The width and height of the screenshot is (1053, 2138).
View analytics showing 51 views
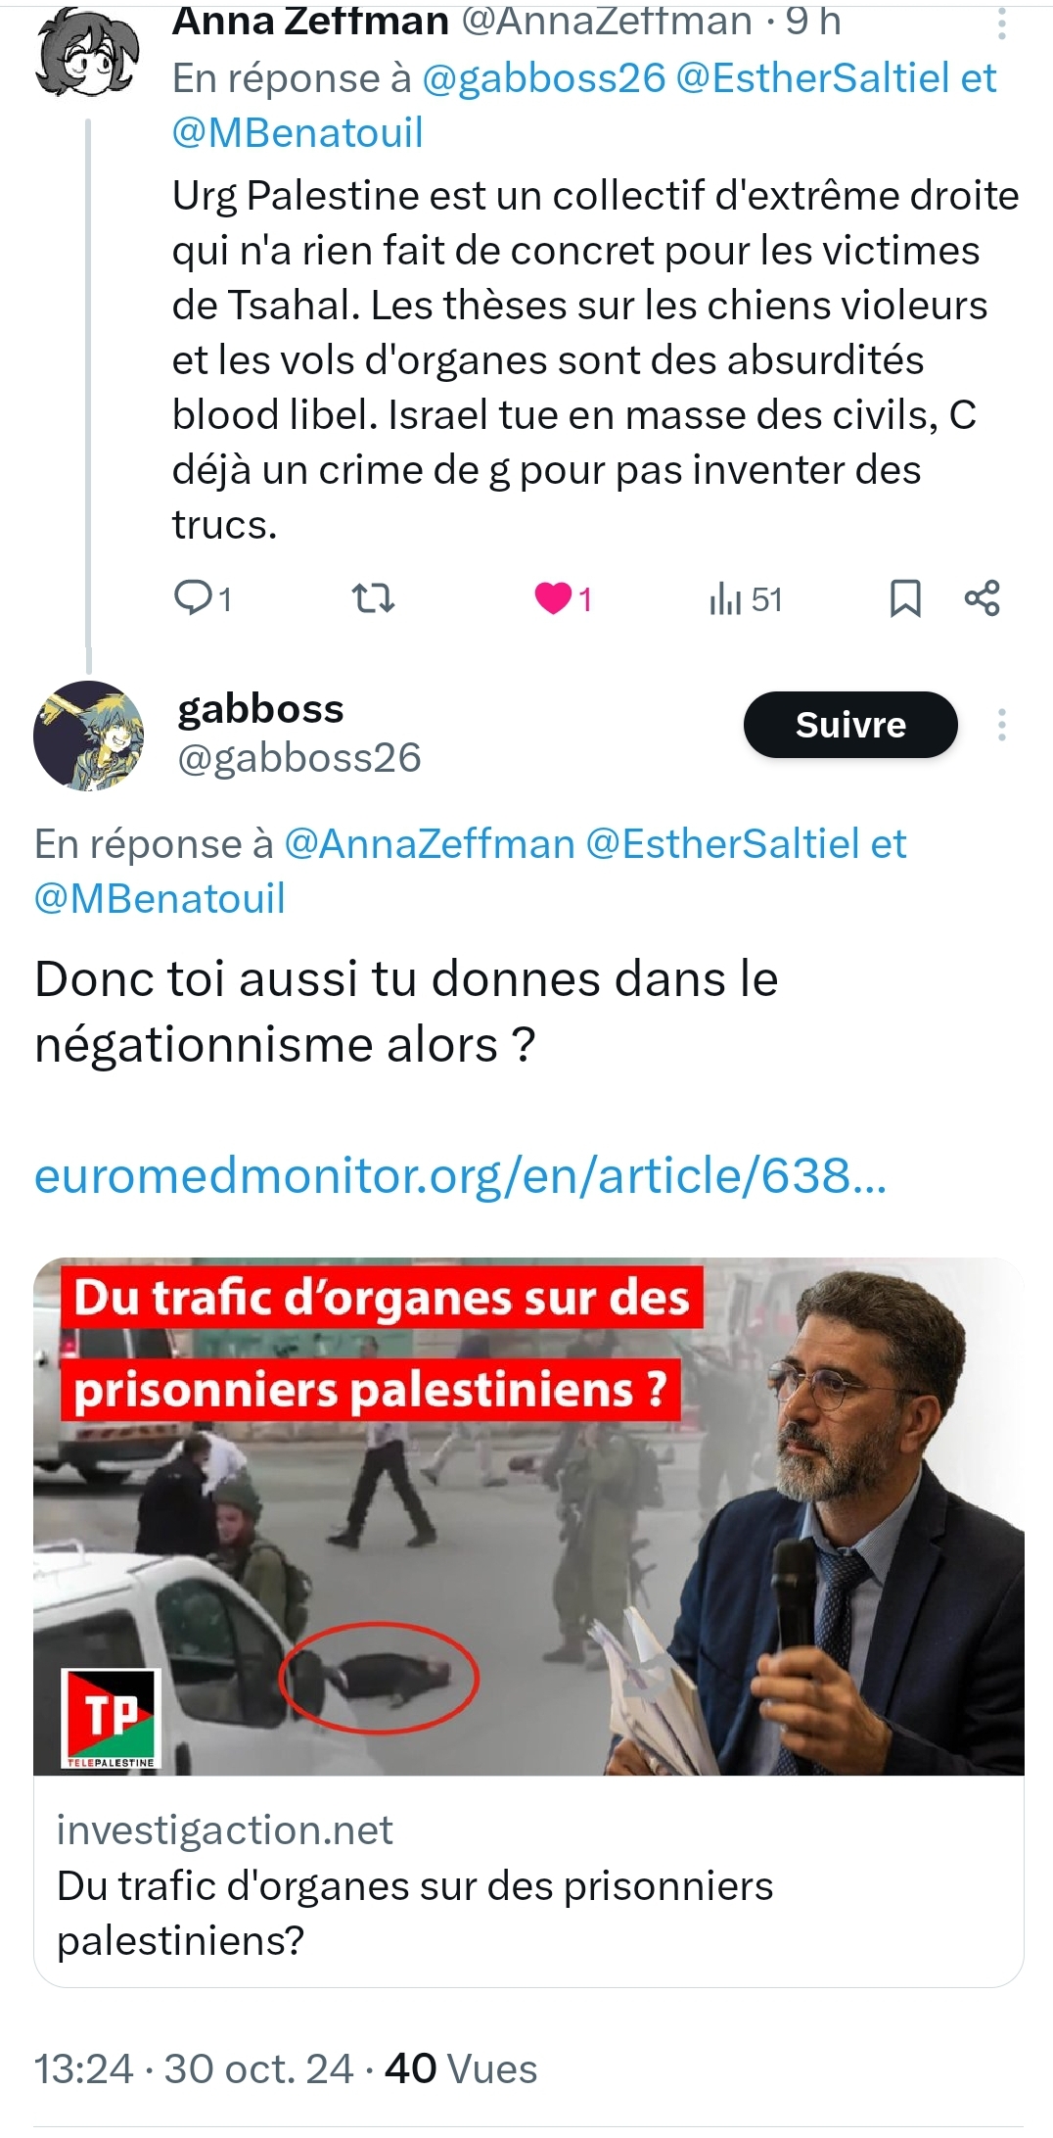pos(746,598)
